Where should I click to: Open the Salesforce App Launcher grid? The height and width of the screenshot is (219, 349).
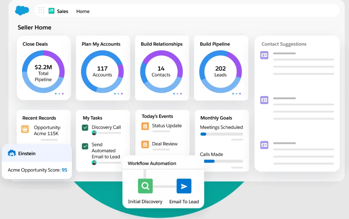click(41, 10)
